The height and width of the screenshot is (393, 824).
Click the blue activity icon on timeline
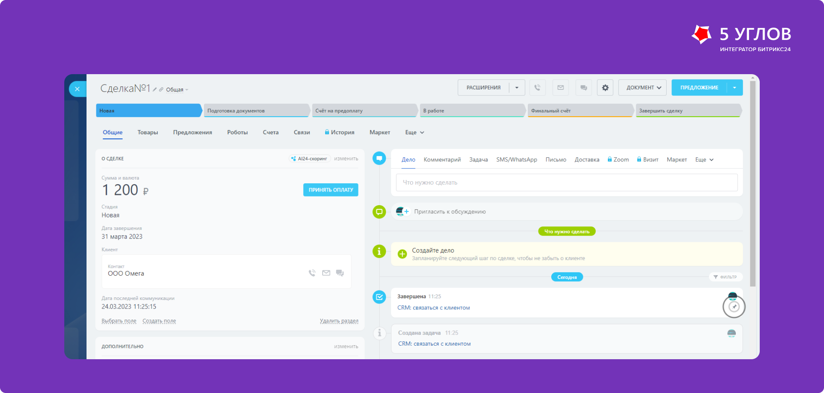[379, 158]
